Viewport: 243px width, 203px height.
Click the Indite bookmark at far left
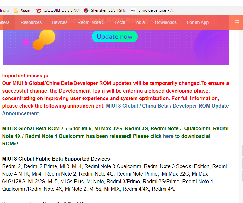coord(4,10)
